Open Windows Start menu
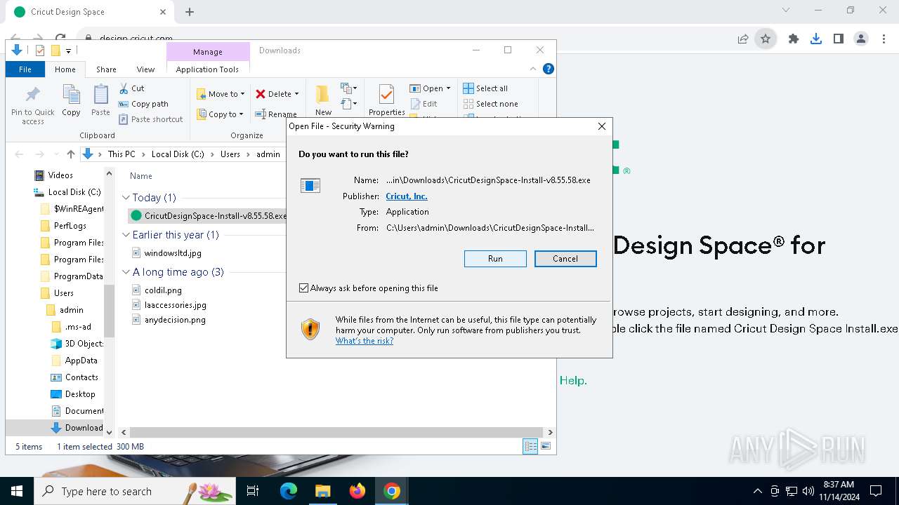 pyautogui.click(x=17, y=491)
